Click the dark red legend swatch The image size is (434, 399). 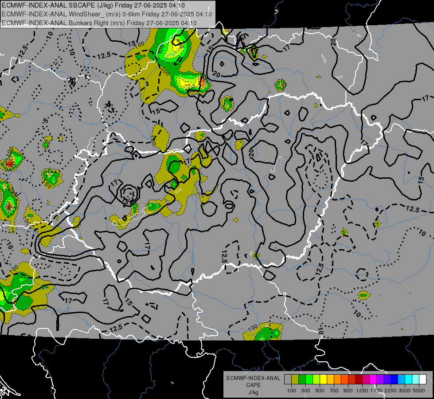click(x=359, y=379)
